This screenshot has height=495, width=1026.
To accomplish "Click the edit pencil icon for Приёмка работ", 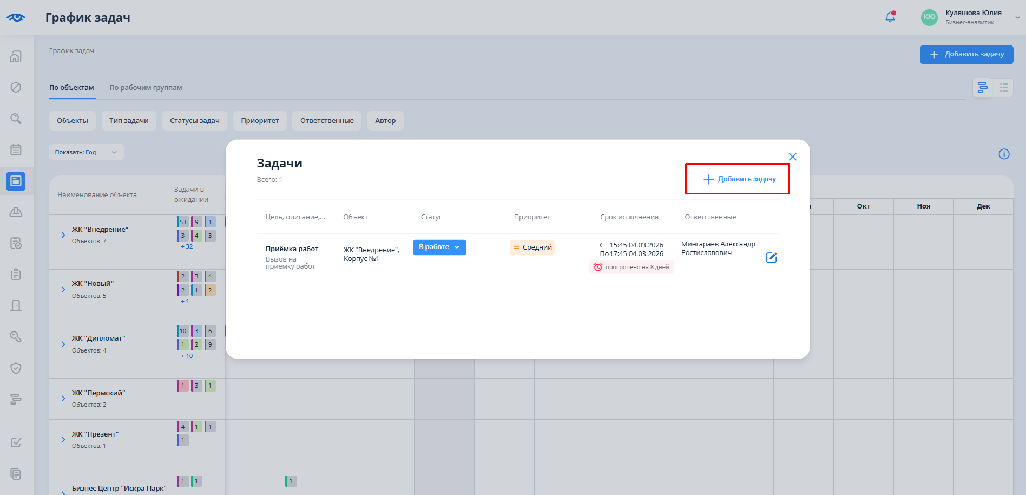I will (x=771, y=258).
